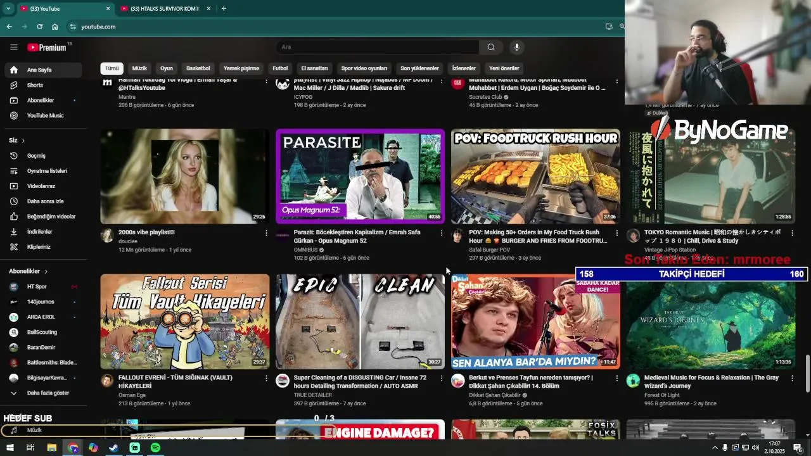Click the search magnifier button

click(491, 47)
